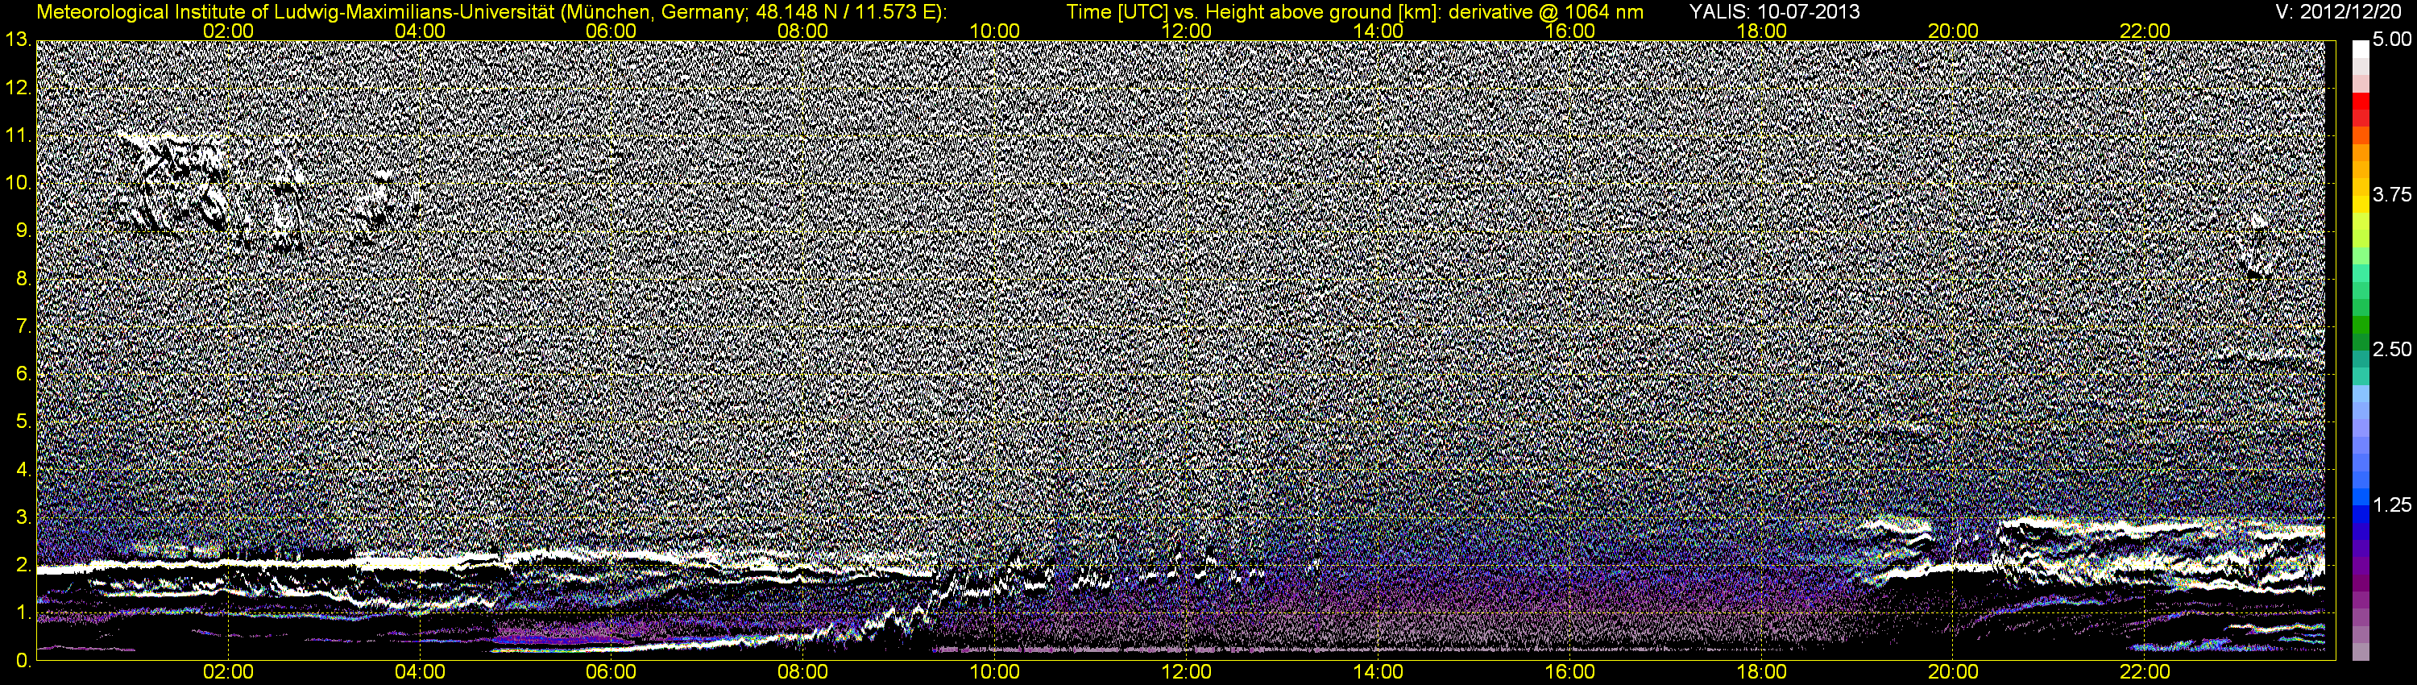Pick the 1 km height axis label
This screenshot has width=2417, height=685.
tap(23, 612)
